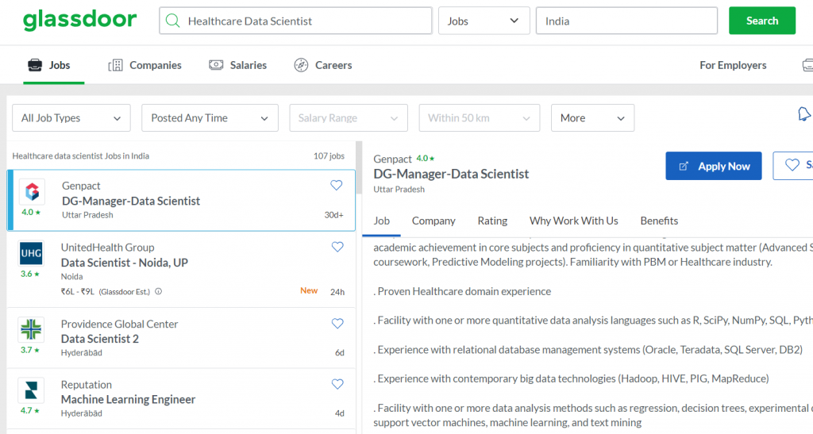Save the Genpact job with heart icon

[x=337, y=185]
